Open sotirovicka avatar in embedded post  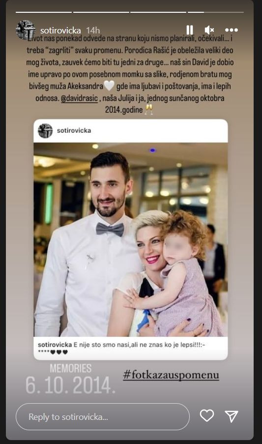click(45, 131)
